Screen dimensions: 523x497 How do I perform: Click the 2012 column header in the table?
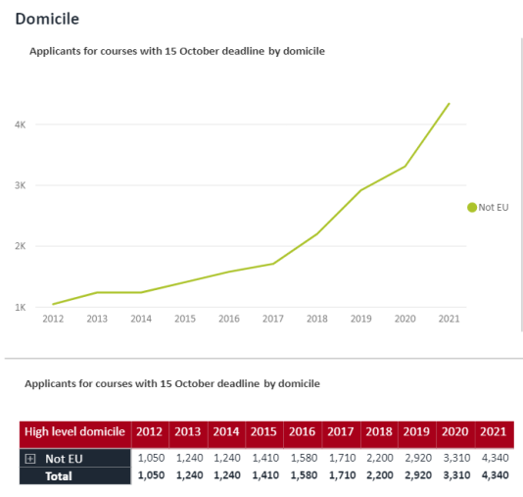point(149,431)
